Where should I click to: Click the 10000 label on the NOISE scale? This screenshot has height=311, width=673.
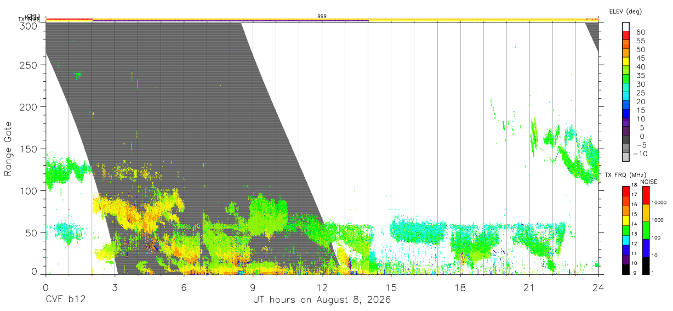point(659,202)
